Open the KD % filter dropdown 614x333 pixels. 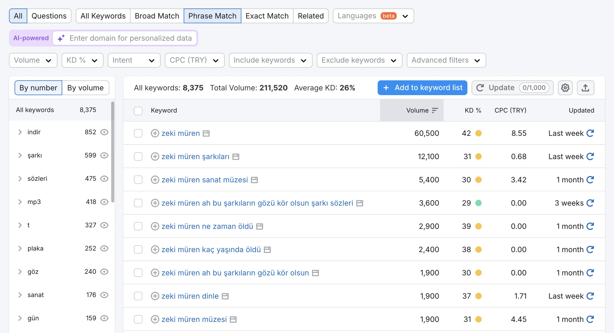(82, 60)
